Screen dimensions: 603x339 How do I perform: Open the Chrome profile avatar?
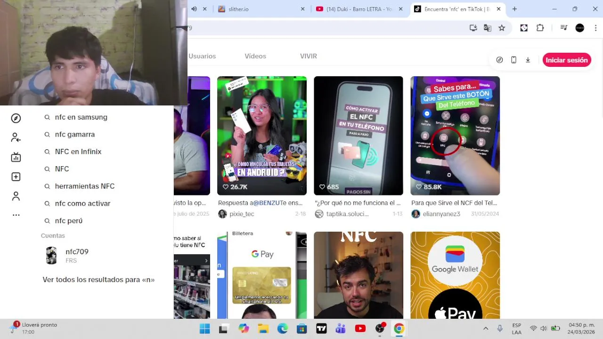click(x=580, y=28)
